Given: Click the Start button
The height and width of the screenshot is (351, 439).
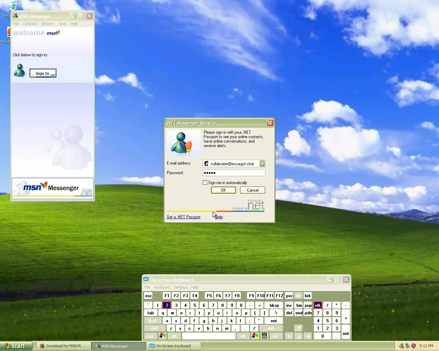Looking at the screenshot, I should click(16, 346).
